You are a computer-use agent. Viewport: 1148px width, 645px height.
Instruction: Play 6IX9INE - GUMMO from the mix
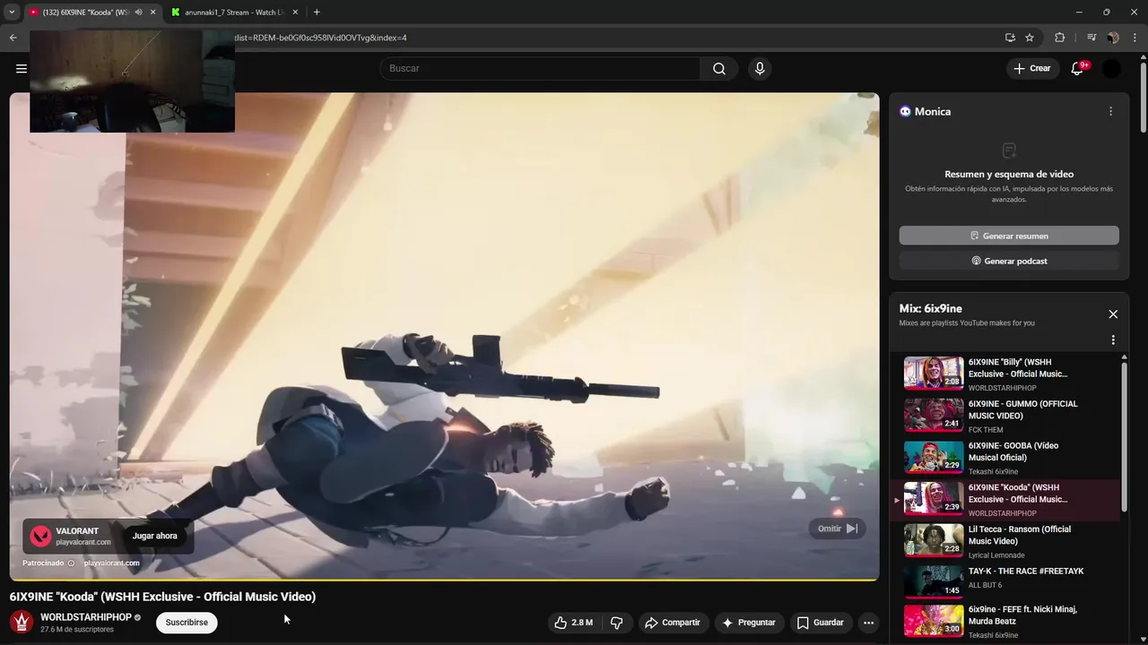pos(1005,416)
